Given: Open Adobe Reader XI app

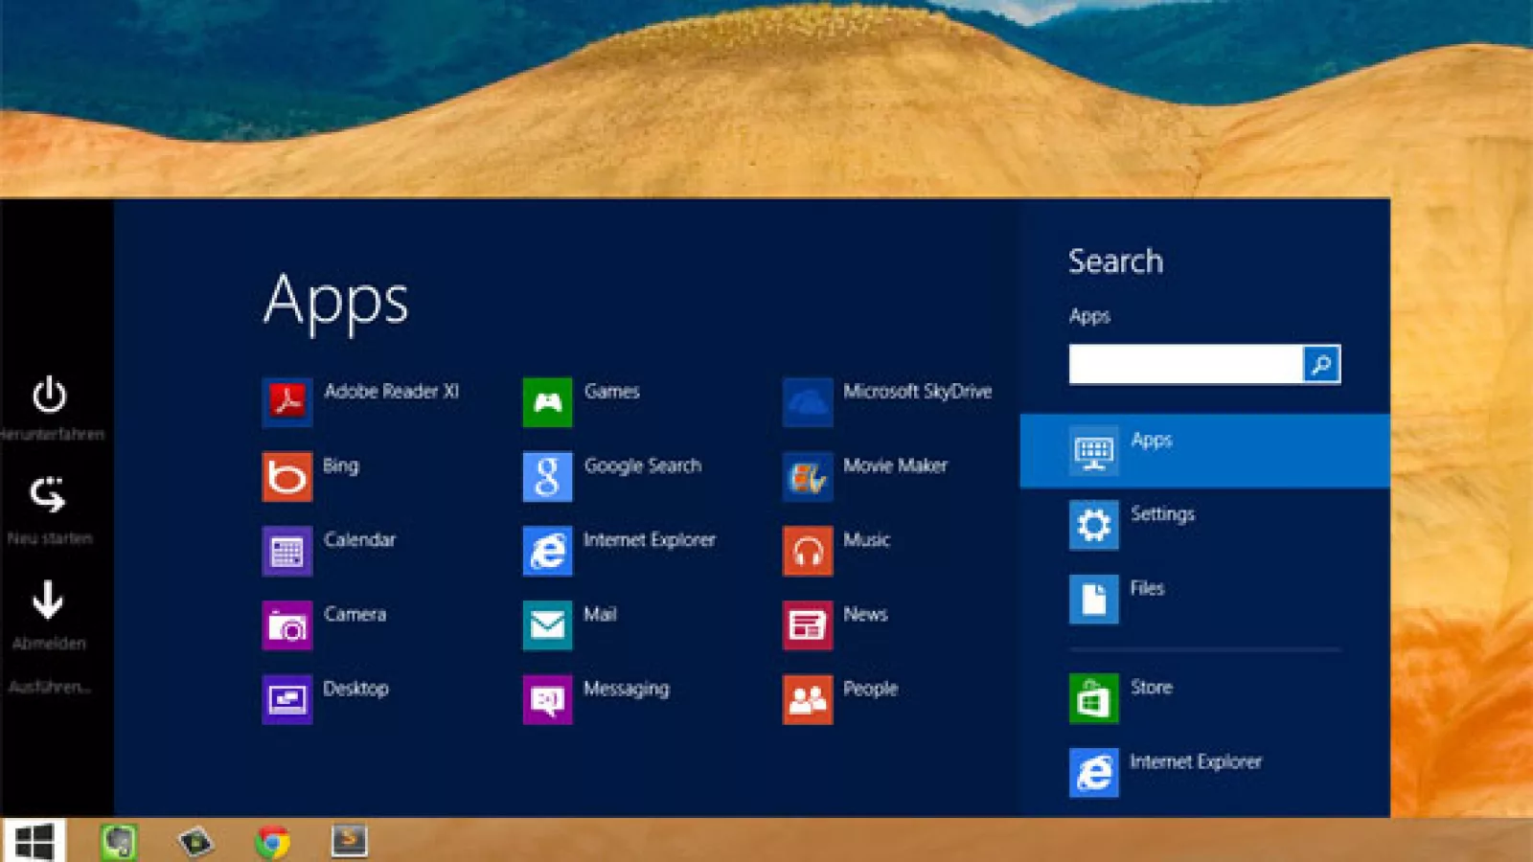Looking at the screenshot, I should 287,402.
